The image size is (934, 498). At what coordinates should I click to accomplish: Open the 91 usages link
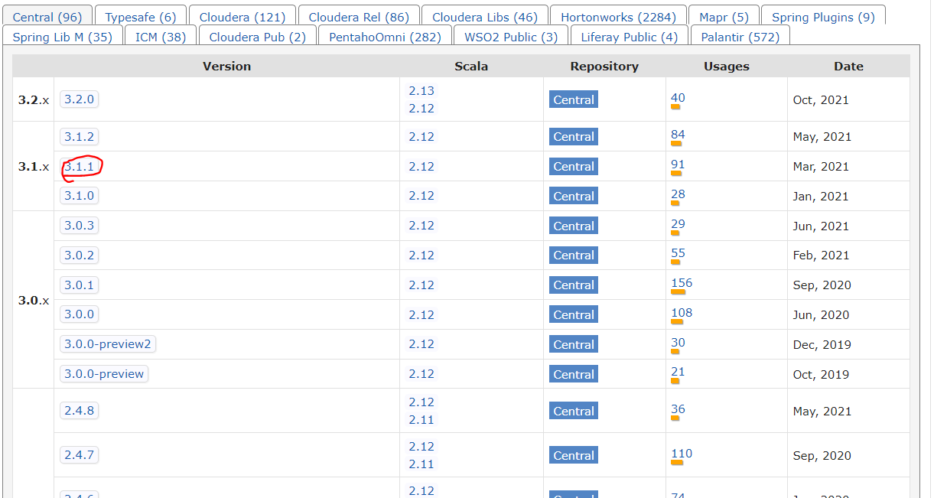[678, 164]
